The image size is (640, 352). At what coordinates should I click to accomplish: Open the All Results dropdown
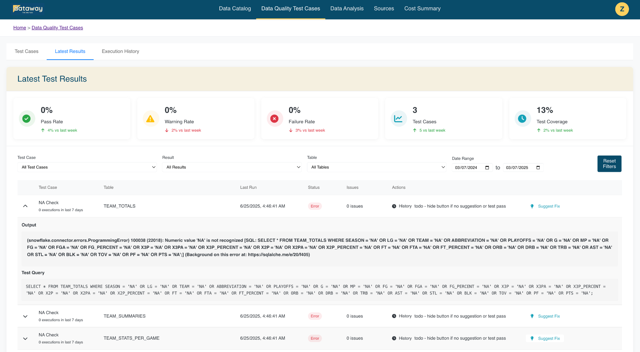click(x=232, y=167)
